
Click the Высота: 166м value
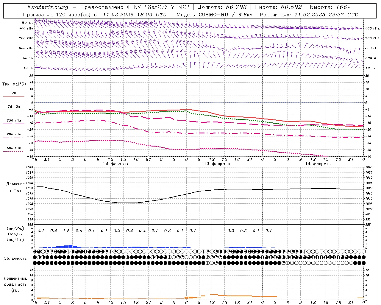click(x=330, y=7)
